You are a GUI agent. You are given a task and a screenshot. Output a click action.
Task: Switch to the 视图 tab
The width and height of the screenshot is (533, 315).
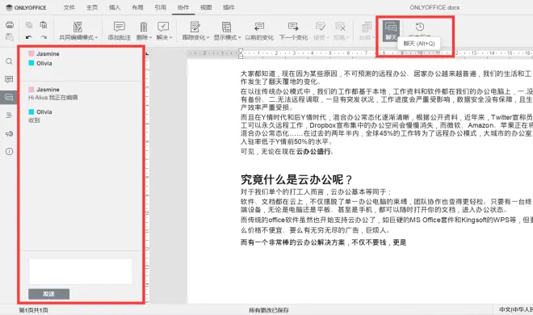tap(206, 7)
